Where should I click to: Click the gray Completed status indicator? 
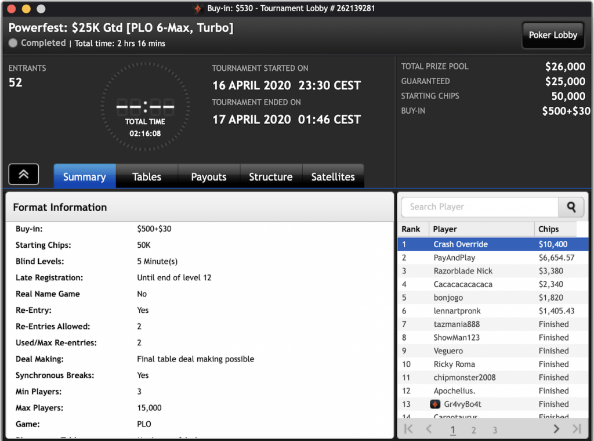[x=13, y=43]
